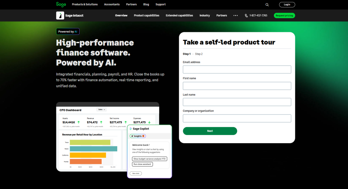Click the Maine teal bar

93,149
